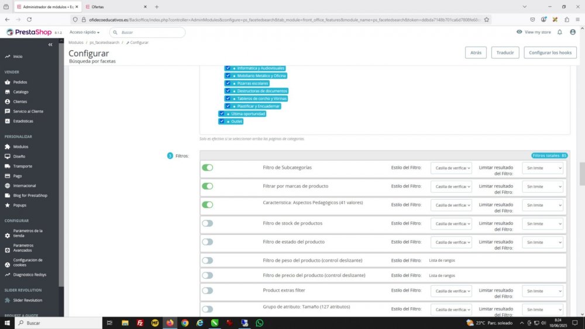This screenshot has height=329, width=585.
Task: Enable the Product extras filter toggle
Action: coord(208,290)
